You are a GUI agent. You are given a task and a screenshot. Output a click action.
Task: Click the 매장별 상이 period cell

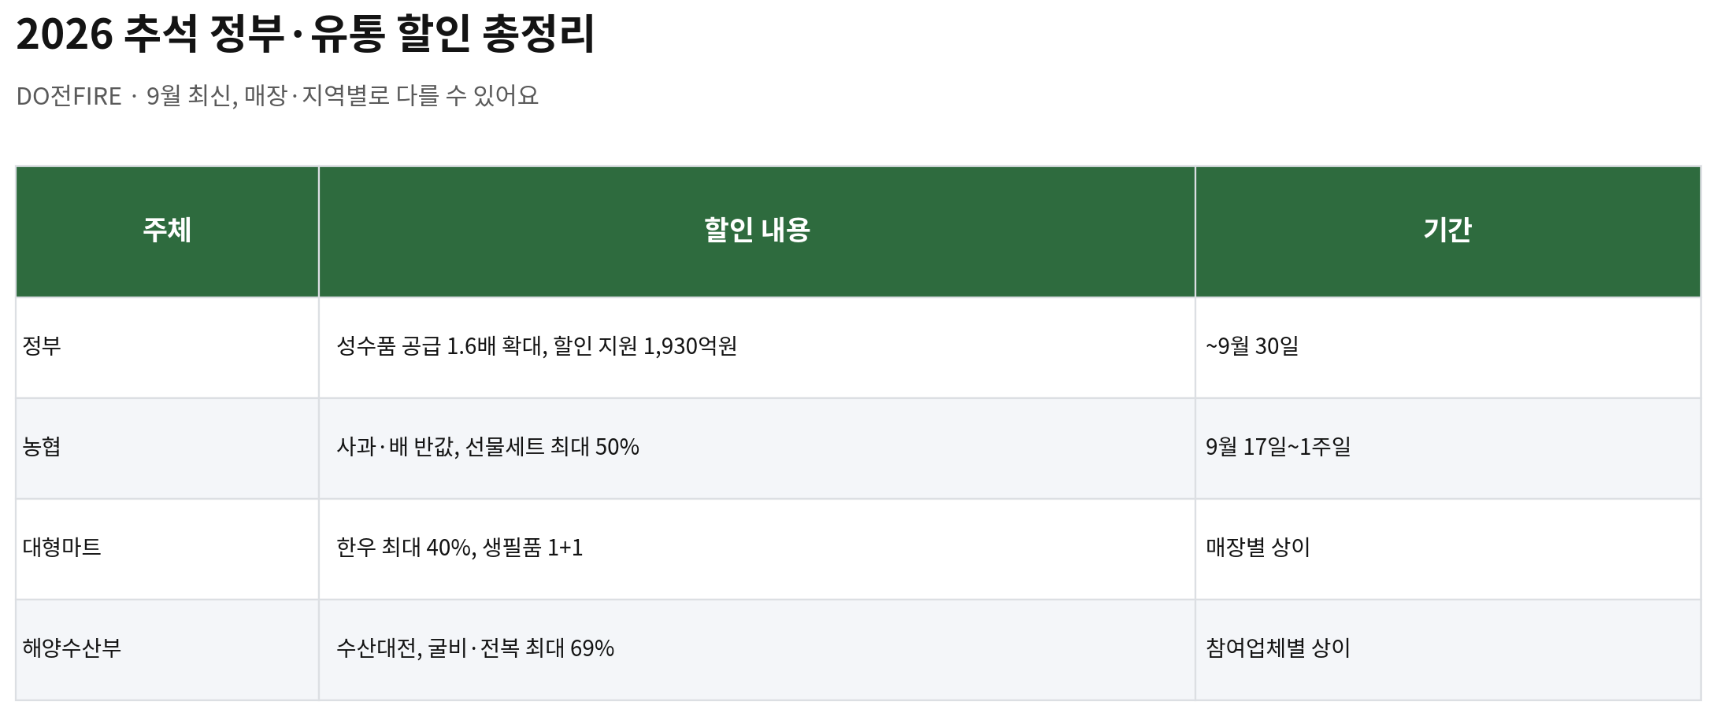tap(1447, 548)
